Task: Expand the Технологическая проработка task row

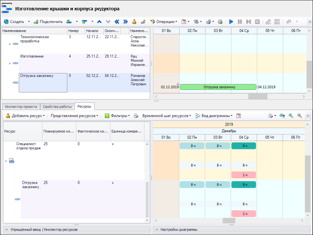Action: [x=10, y=44]
